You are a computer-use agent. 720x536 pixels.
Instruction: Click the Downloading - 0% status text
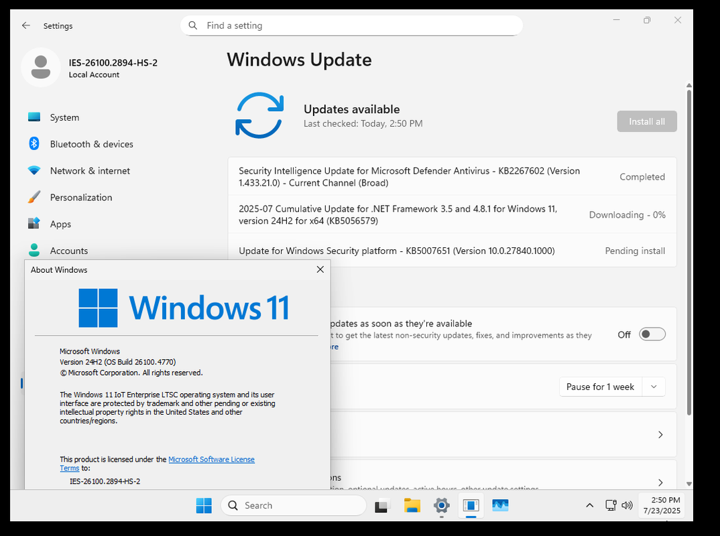[627, 215]
